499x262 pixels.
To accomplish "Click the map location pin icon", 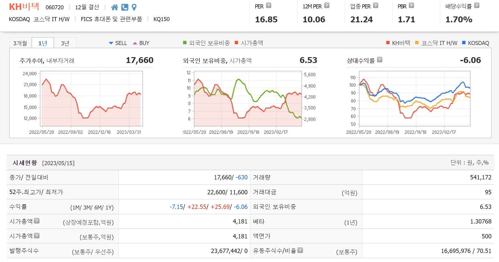I will (134, 7).
